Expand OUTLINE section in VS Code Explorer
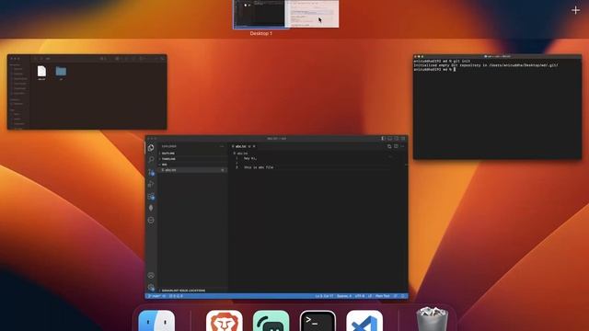The width and height of the screenshot is (589, 331). click(x=192, y=154)
